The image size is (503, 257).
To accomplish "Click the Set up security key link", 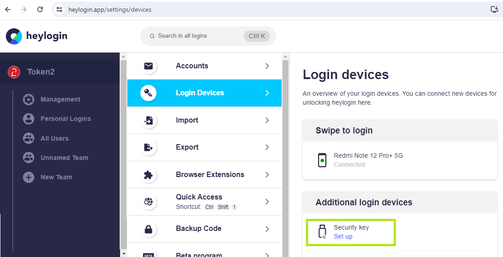I will click(343, 236).
